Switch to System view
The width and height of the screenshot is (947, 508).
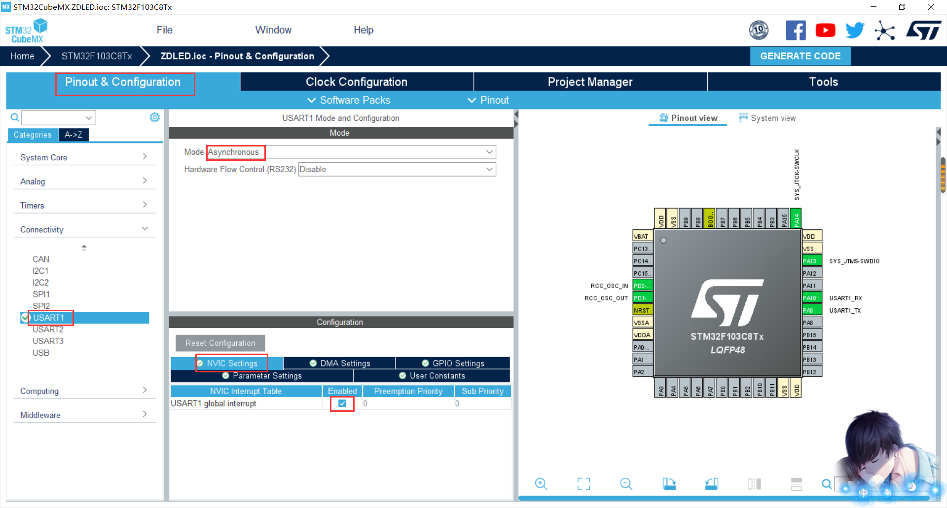(767, 118)
